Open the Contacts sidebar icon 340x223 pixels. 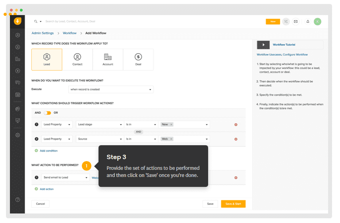(x=18, y=47)
